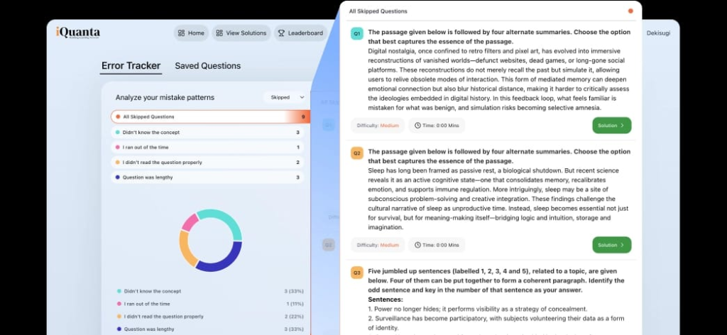The image size is (727, 335).
Task: Click the Home grid icon
Action: pyautogui.click(x=181, y=33)
